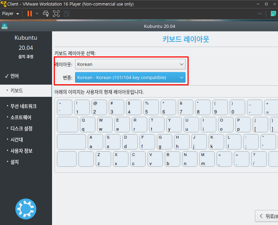This screenshot has width=278, height=225.
Task: Click the 키보드 레이아웃 선택 label
Action: click(x=75, y=53)
